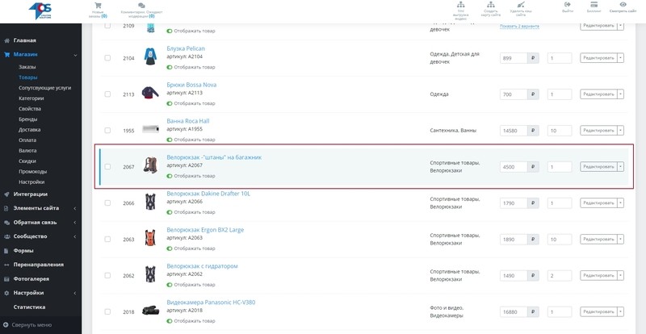Toggle display switch for Велорюкзак Ergon BX2 Large
The image size is (646, 334).
pyautogui.click(x=170, y=248)
